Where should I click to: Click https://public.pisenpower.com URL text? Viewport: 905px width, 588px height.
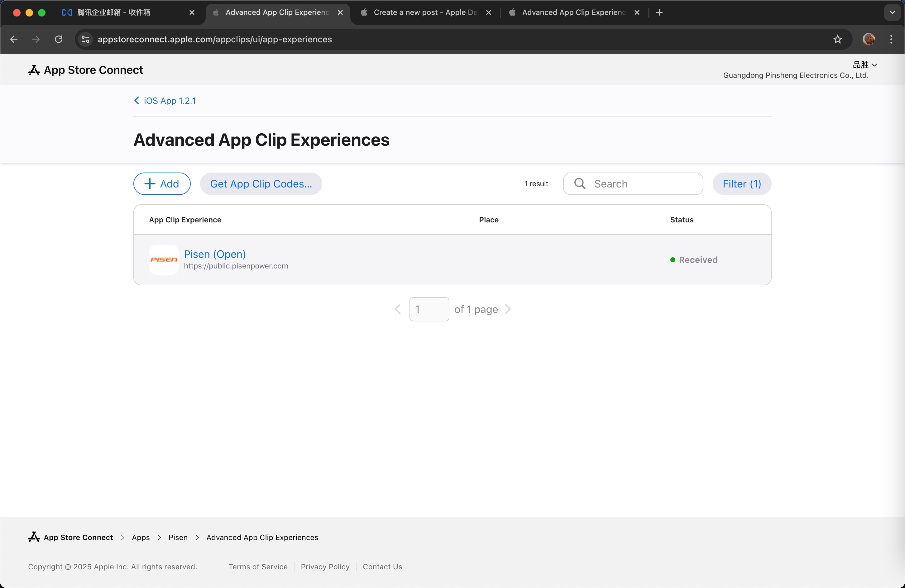click(x=236, y=266)
